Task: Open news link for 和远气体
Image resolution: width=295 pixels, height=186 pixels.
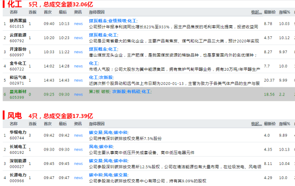Action: click(x=78, y=80)
